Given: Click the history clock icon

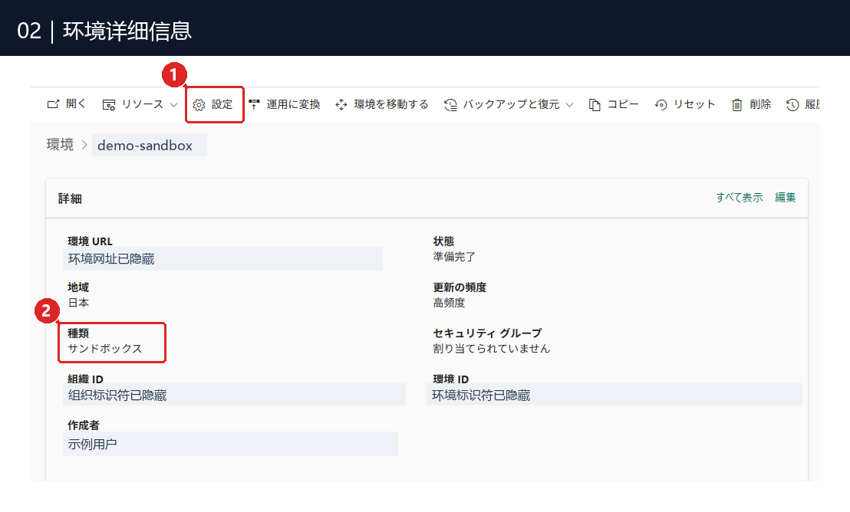Looking at the screenshot, I should (x=792, y=104).
